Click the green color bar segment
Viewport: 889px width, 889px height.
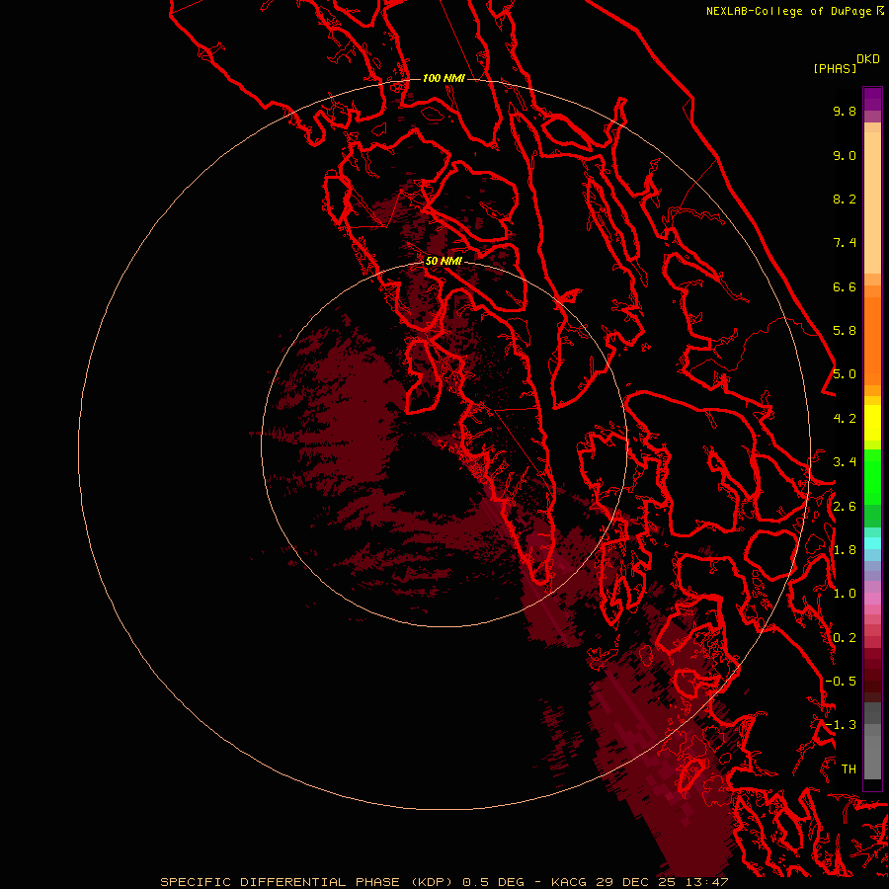tap(872, 476)
